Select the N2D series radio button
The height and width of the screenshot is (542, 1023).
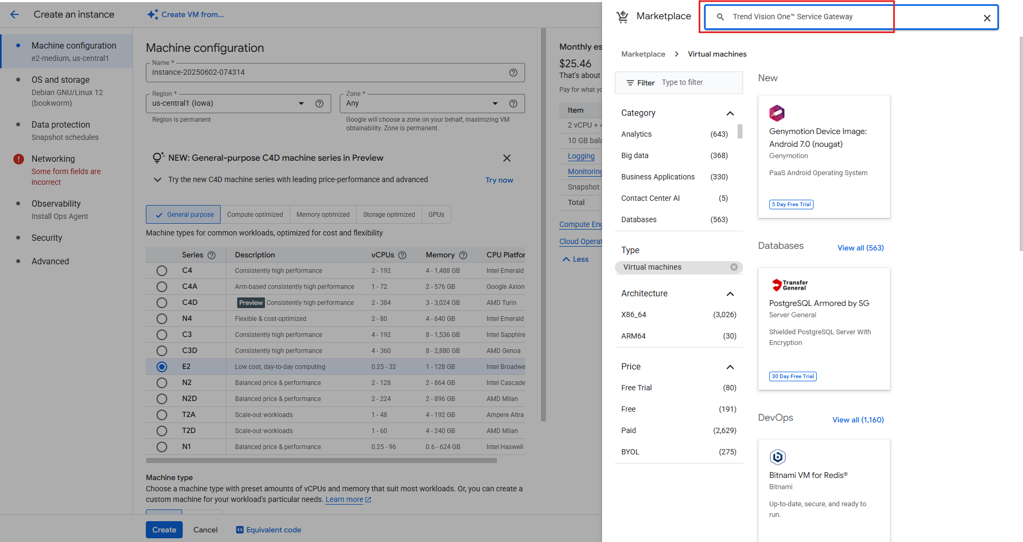tap(162, 399)
